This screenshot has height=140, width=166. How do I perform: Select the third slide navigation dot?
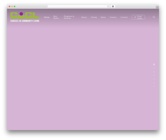click(x=154, y=72)
